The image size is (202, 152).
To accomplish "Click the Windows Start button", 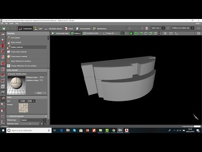I will coord(3,130).
